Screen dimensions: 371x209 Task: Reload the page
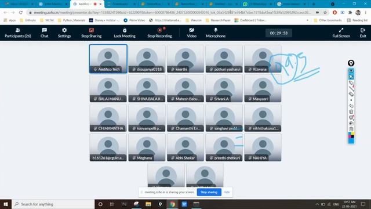pos(21,12)
